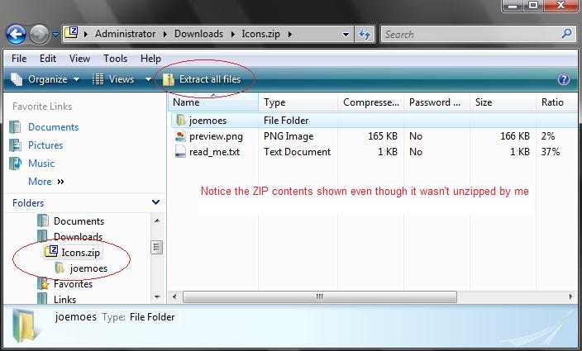Sort by the Password column header
Screen dimensions: 582x351
pos(436,102)
